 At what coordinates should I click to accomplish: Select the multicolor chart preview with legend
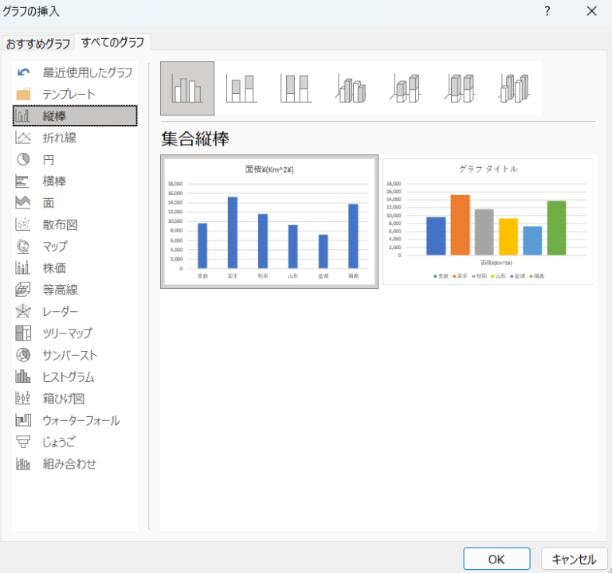[x=488, y=221]
